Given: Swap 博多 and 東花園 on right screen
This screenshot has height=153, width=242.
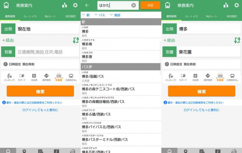Looking at the screenshot, I should pos(237,40).
